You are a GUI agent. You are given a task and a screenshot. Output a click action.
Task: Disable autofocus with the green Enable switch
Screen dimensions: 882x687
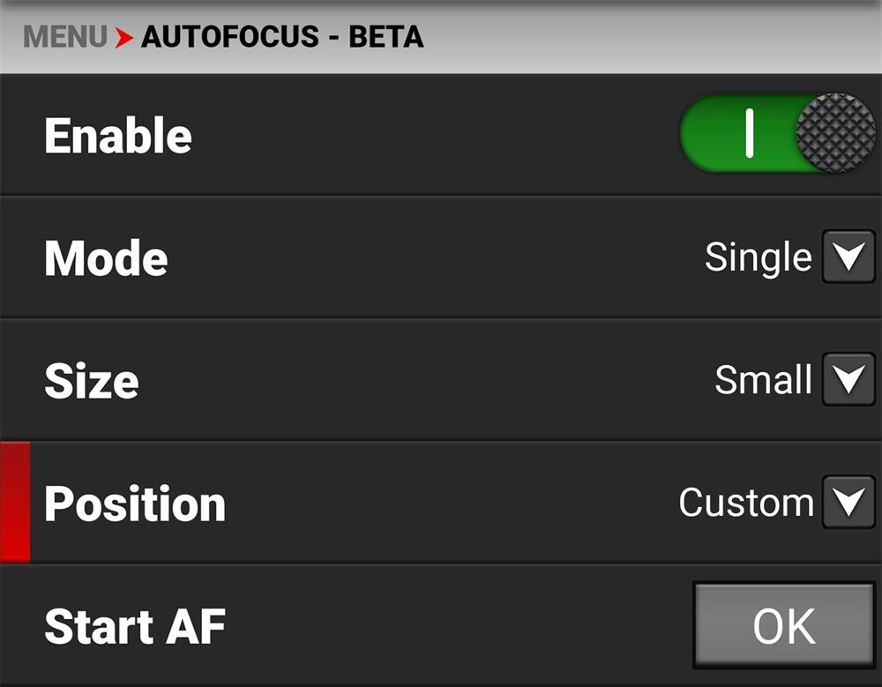[776, 134]
